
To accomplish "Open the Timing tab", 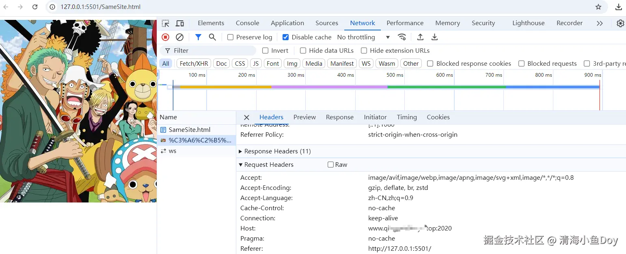I will click(x=407, y=117).
